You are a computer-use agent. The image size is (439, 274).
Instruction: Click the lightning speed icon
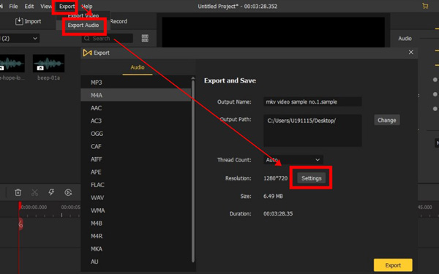coord(51,192)
